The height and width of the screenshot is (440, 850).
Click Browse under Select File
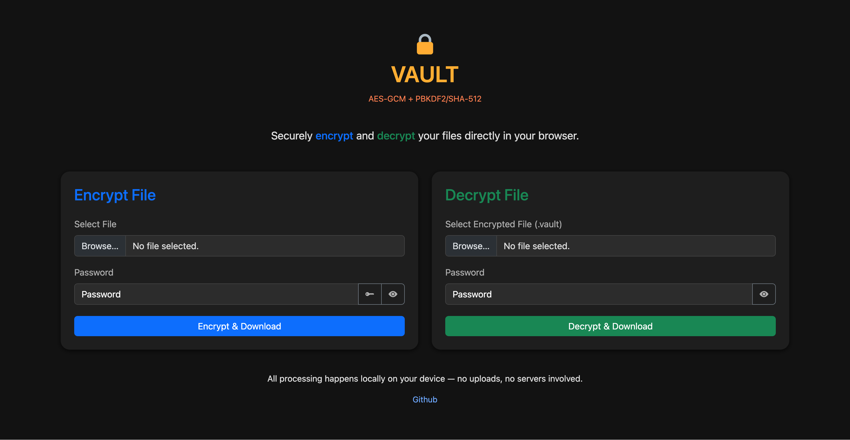[x=100, y=246]
